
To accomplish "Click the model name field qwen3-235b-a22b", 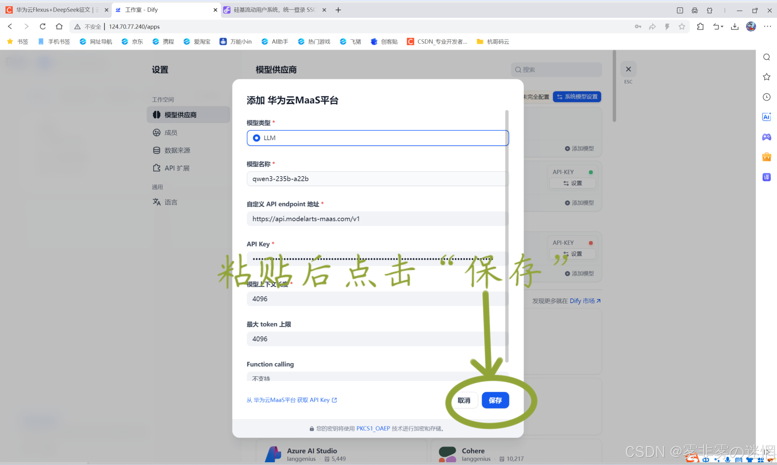I will 377,179.
